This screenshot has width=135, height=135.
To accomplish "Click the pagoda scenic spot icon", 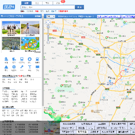I will (6, 67).
